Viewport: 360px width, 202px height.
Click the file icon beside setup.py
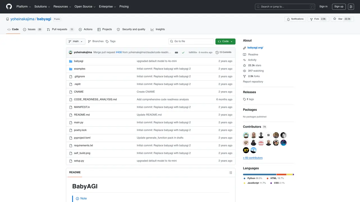(x=71, y=161)
